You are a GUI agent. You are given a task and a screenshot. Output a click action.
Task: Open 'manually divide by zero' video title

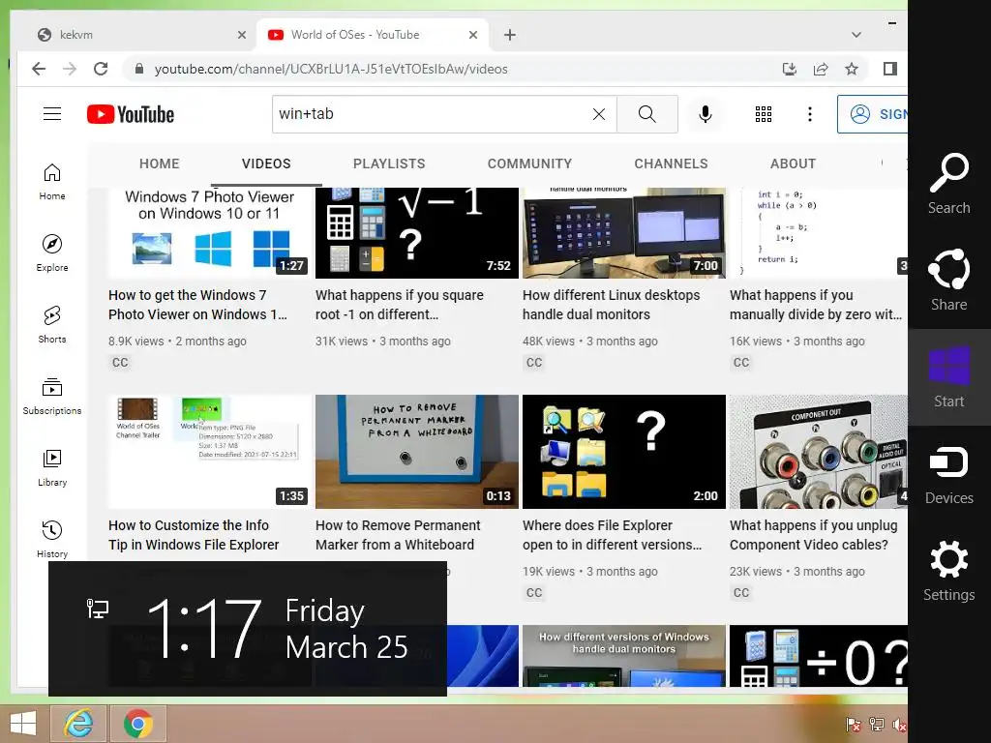tap(815, 305)
